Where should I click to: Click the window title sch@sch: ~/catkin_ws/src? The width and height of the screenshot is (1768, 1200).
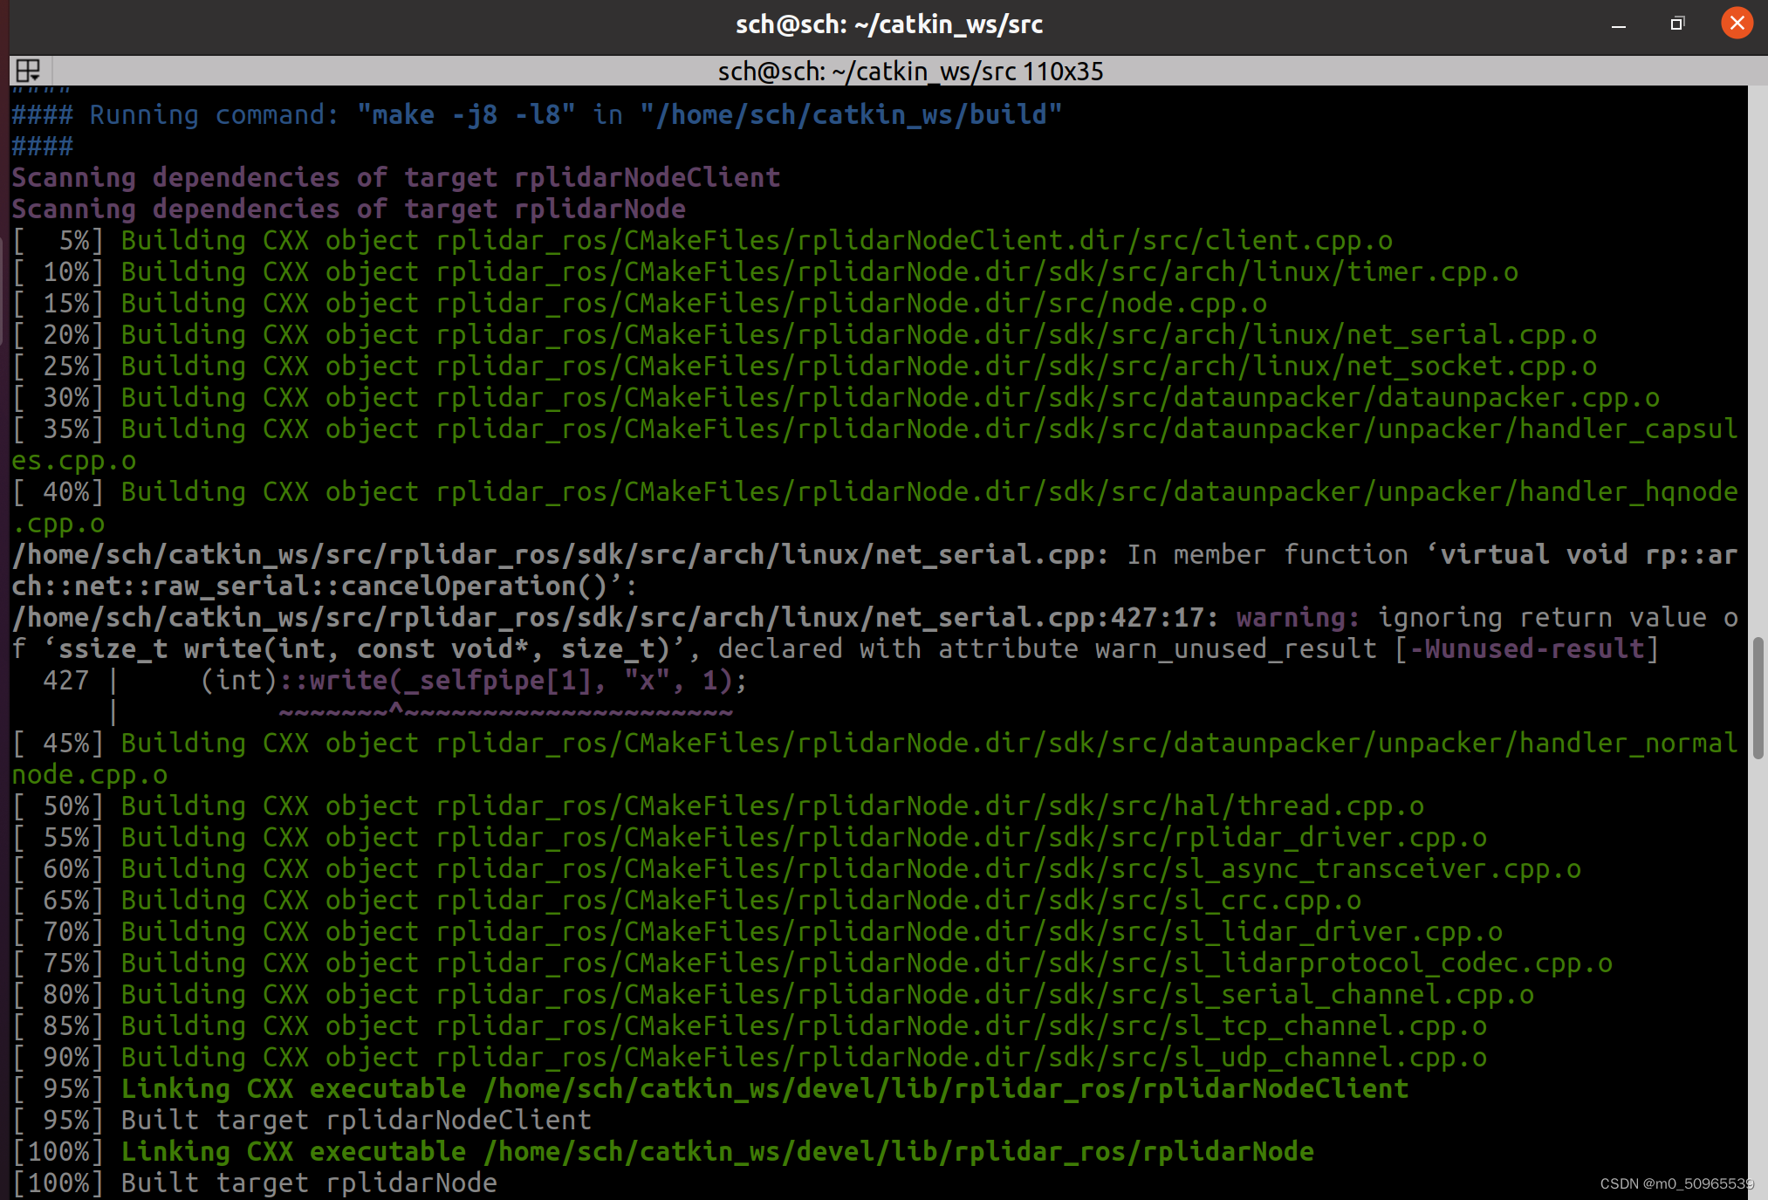pyautogui.click(x=888, y=24)
